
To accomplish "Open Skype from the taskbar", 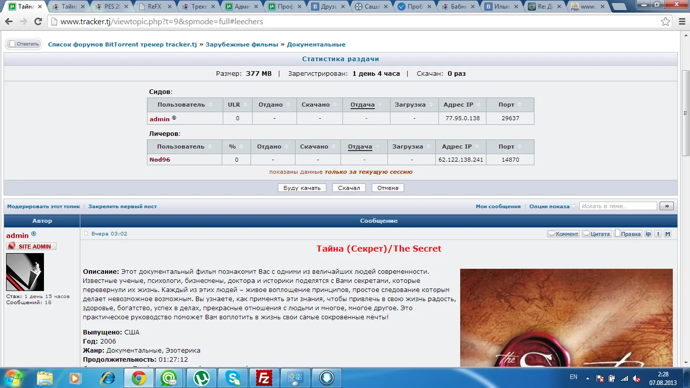I will (x=233, y=377).
